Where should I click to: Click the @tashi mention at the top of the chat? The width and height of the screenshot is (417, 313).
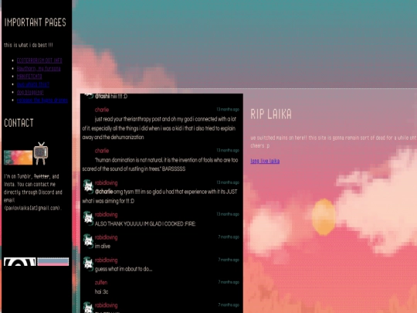102,97
